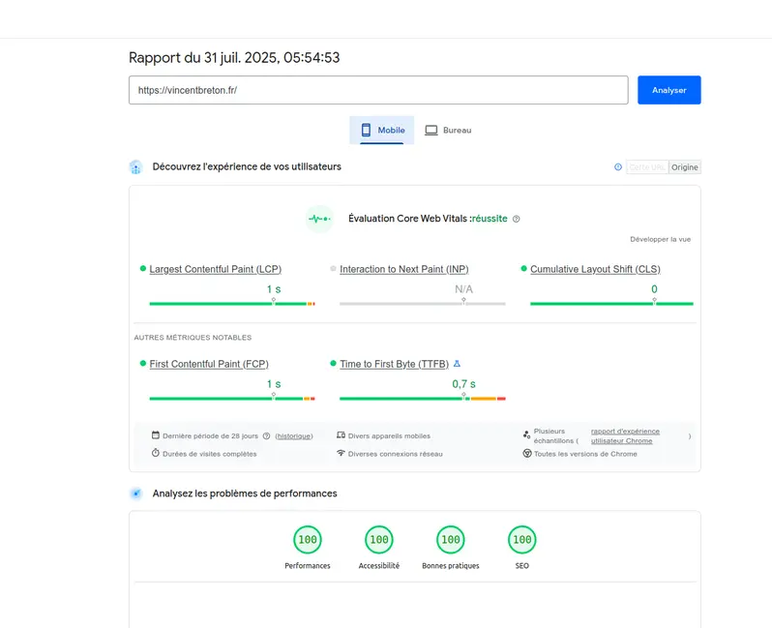
Task: Click the LCP distribution bar
Action: point(232,304)
